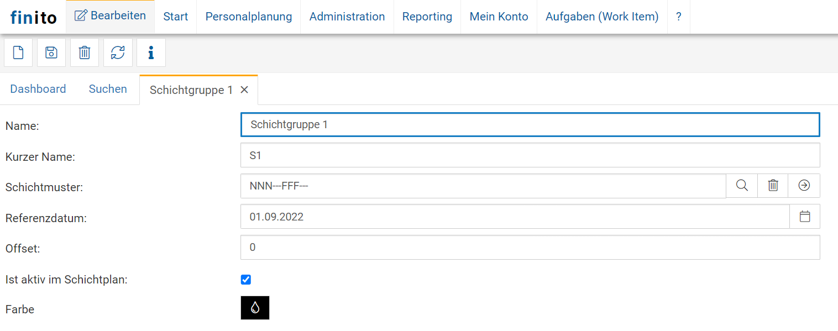Open the Referenzdatum calendar picker

(x=805, y=217)
